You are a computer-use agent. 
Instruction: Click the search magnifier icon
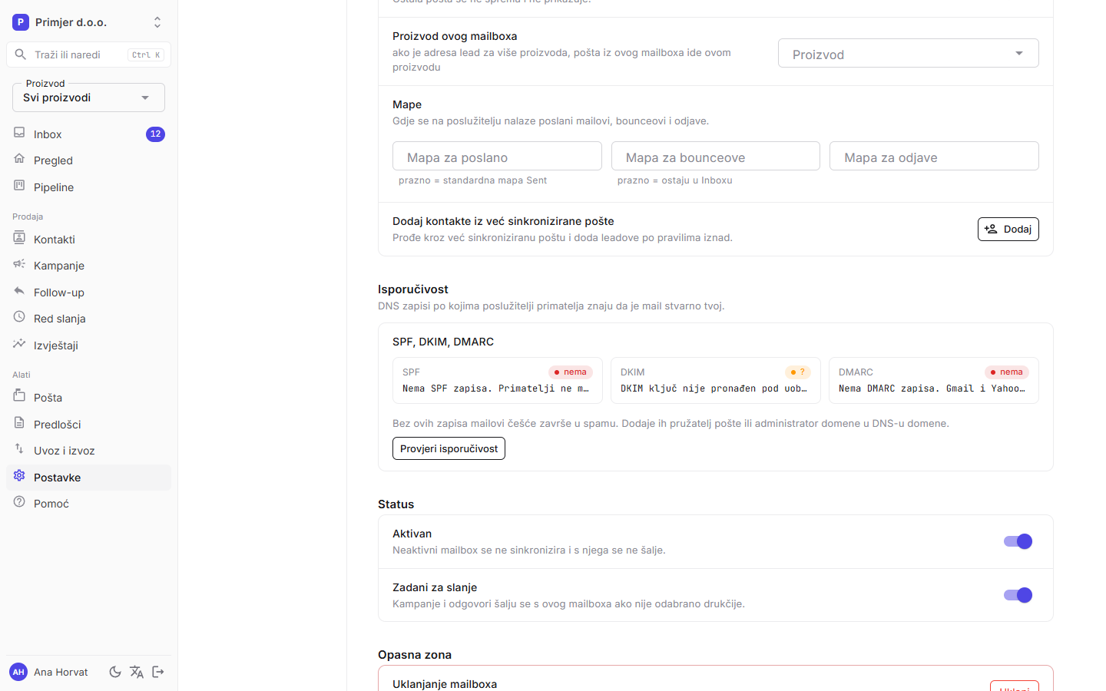21,55
